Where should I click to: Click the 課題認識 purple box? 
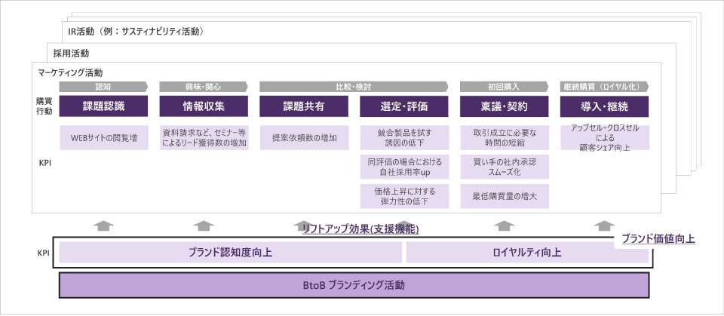tap(103, 106)
